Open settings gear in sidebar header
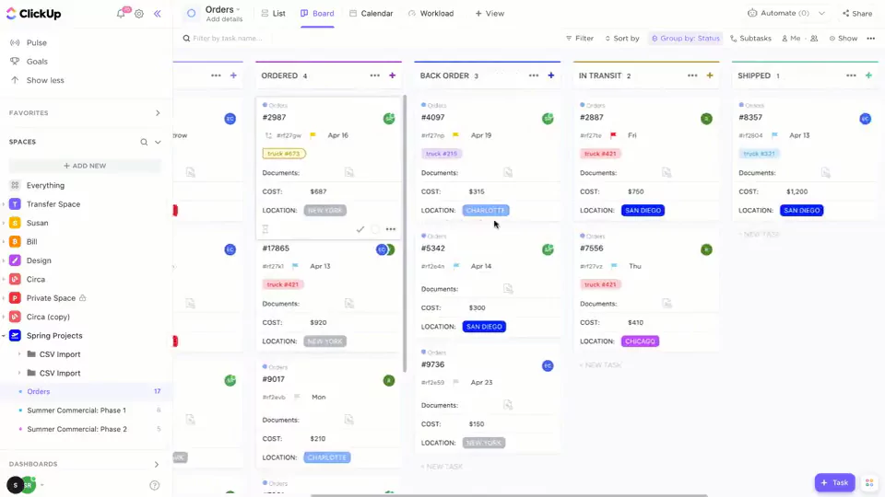 point(139,14)
